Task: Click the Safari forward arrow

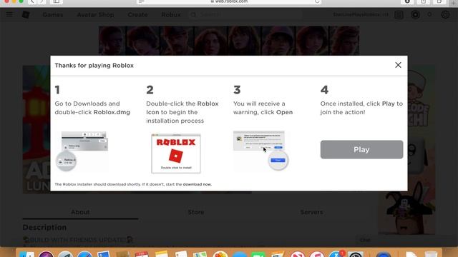Action: tap(42, 1)
